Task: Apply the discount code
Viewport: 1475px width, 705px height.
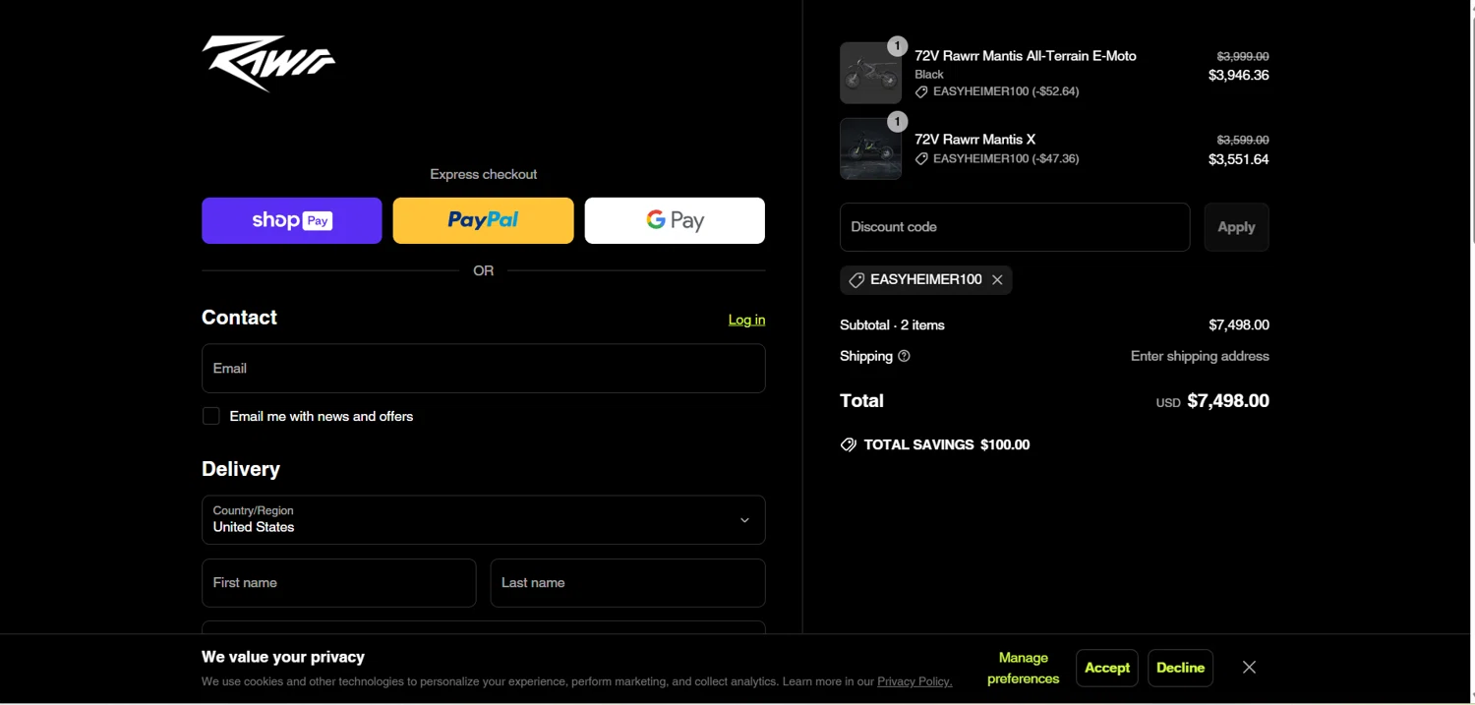Action: 1236,227
